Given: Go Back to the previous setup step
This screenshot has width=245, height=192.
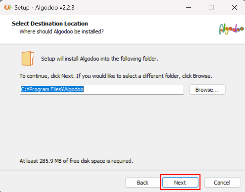Looking at the screenshot, I should (143, 182).
